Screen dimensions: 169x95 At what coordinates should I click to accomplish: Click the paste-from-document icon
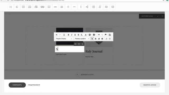click(x=110, y=35)
